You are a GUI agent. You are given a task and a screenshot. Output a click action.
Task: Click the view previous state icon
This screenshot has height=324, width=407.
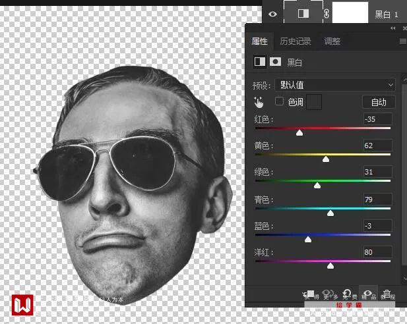[x=328, y=294]
